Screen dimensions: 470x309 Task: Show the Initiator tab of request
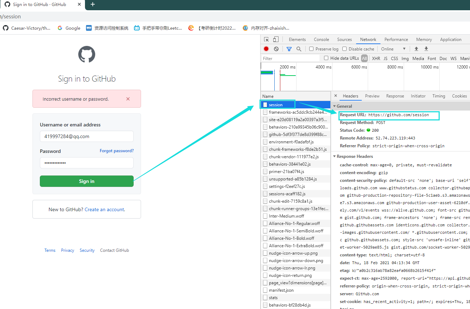point(418,96)
